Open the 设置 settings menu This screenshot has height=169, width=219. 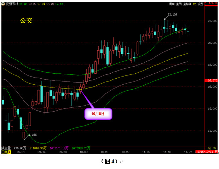(200, 4)
